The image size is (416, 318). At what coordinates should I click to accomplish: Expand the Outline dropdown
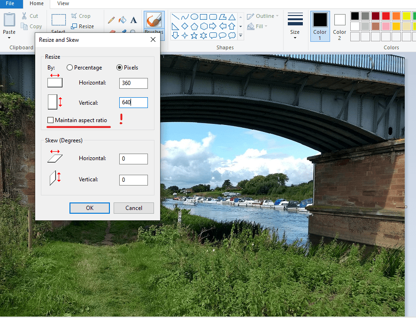(x=262, y=16)
